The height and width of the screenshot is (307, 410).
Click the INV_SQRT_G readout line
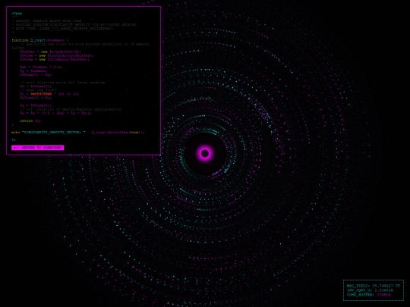370,290
